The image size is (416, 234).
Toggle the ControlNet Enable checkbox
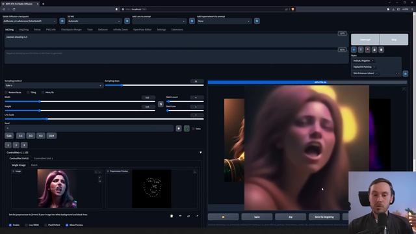(x=10, y=225)
